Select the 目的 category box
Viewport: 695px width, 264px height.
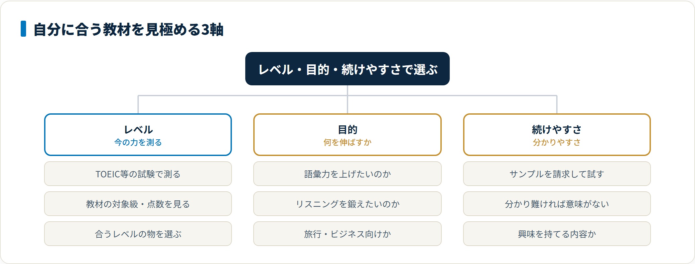tap(347, 135)
